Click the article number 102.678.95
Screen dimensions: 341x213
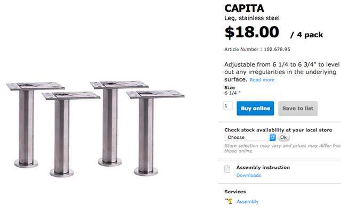tap(277, 50)
